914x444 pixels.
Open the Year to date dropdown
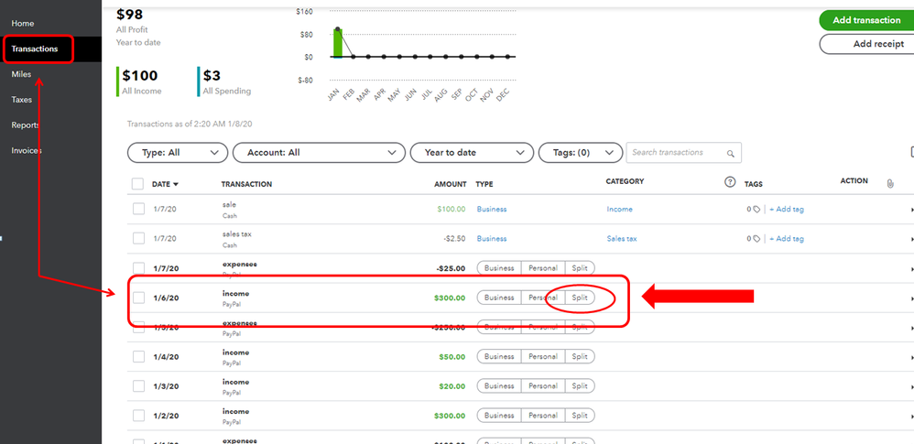pos(472,153)
